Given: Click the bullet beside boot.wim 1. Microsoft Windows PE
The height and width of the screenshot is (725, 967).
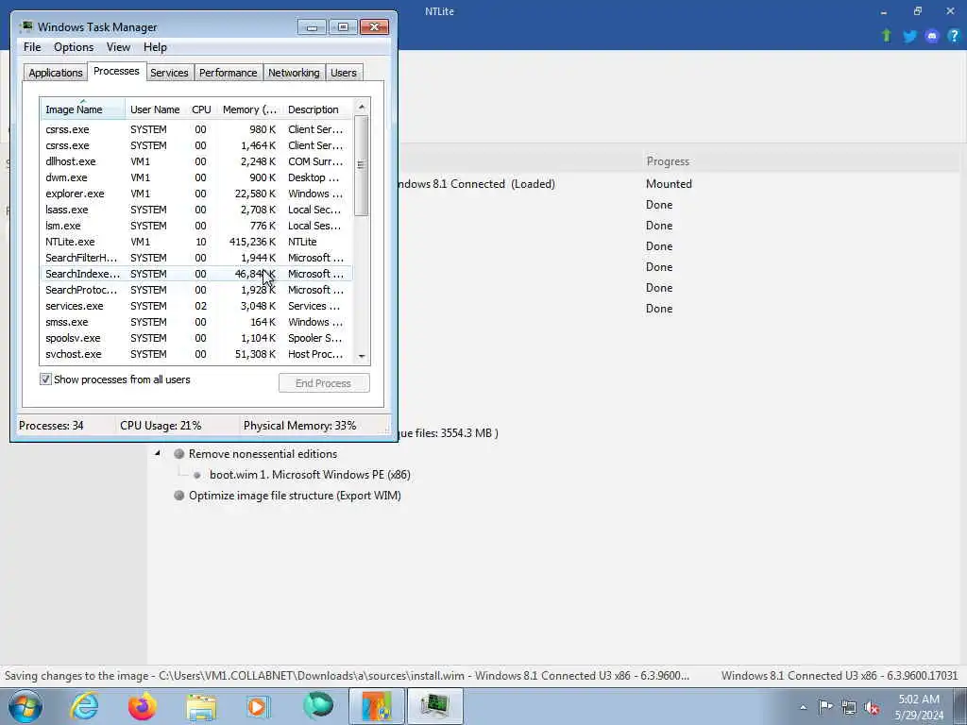Looking at the screenshot, I should 196,476.
